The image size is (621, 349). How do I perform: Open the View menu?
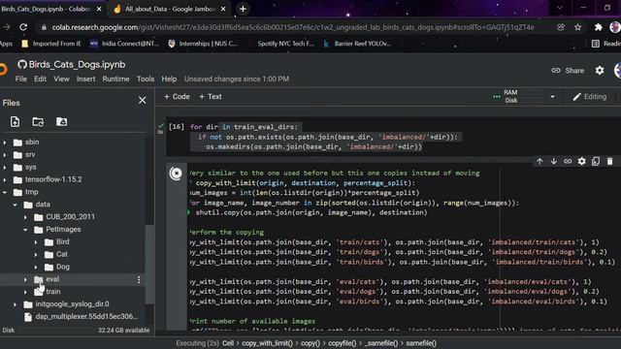[x=61, y=79]
